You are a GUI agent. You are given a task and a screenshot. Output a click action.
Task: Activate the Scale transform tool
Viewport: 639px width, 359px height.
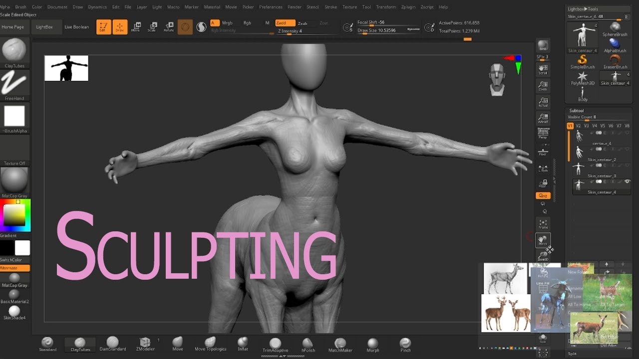pos(152,27)
